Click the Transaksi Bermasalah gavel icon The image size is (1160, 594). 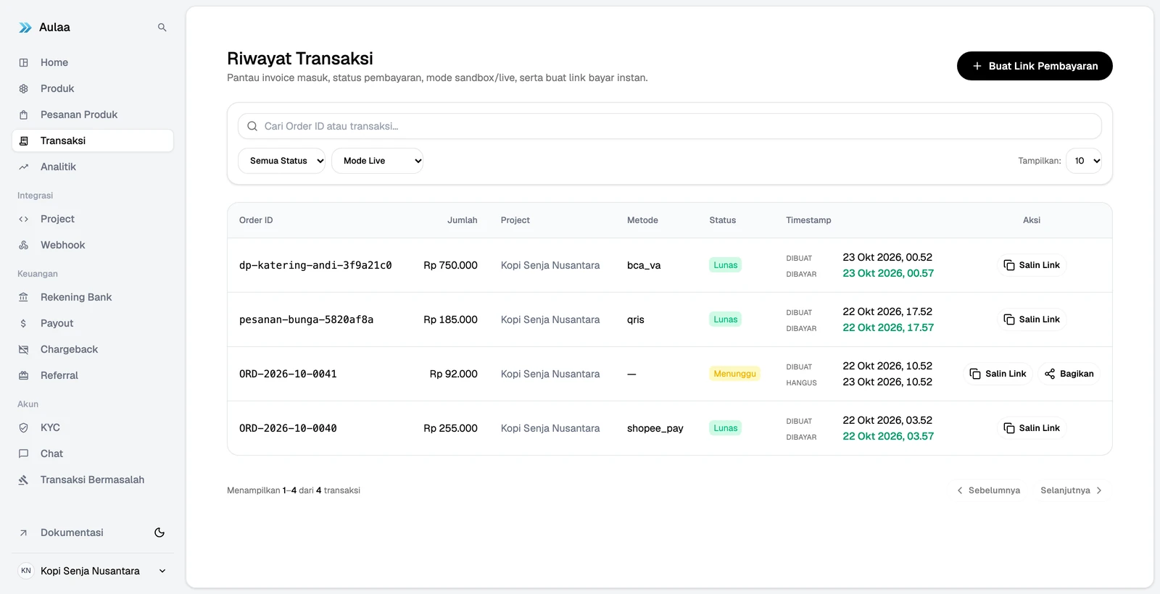(24, 480)
